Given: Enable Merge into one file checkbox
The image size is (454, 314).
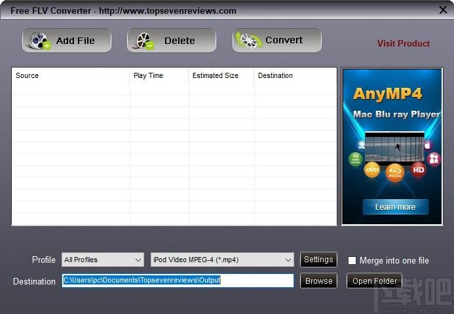Looking at the screenshot, I should tap(352, 260).
